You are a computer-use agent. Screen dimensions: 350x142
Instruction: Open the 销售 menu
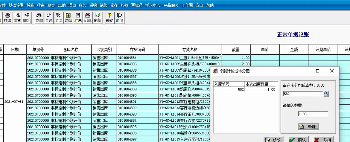click(x=103, y=6)
